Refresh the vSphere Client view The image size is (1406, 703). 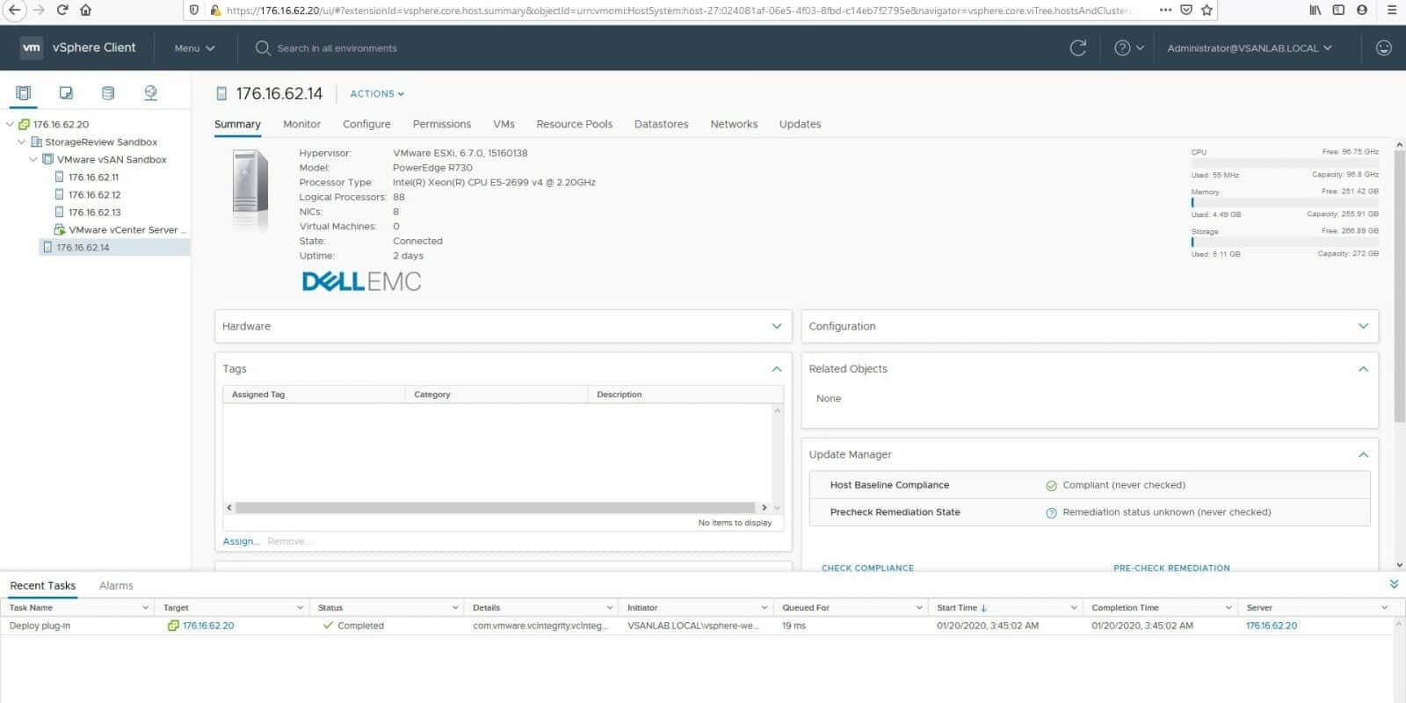[1078, 48]
